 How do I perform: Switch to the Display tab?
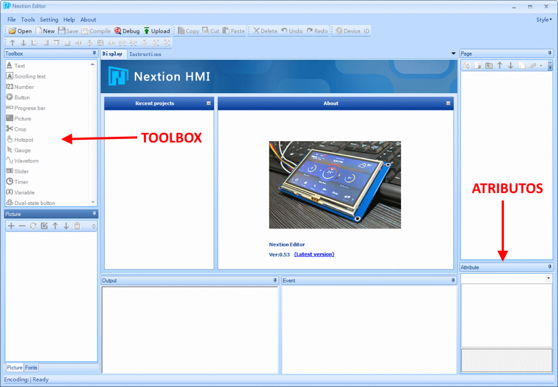click(x=112, y=54)
